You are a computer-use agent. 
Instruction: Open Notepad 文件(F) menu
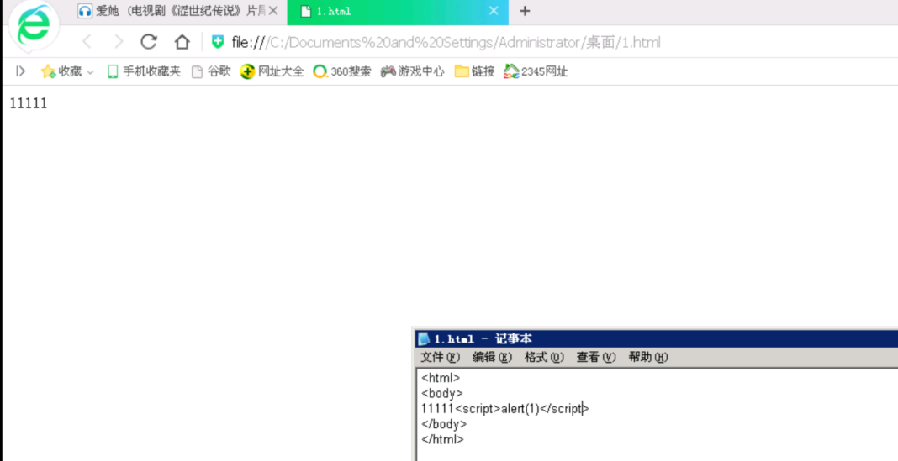pyautogui.click(x=441, y=358)
